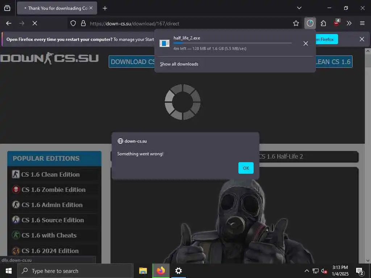Screen dimensions: 371x278
Task: Open the Windows Start menu
Action: (x=9, y=271)
